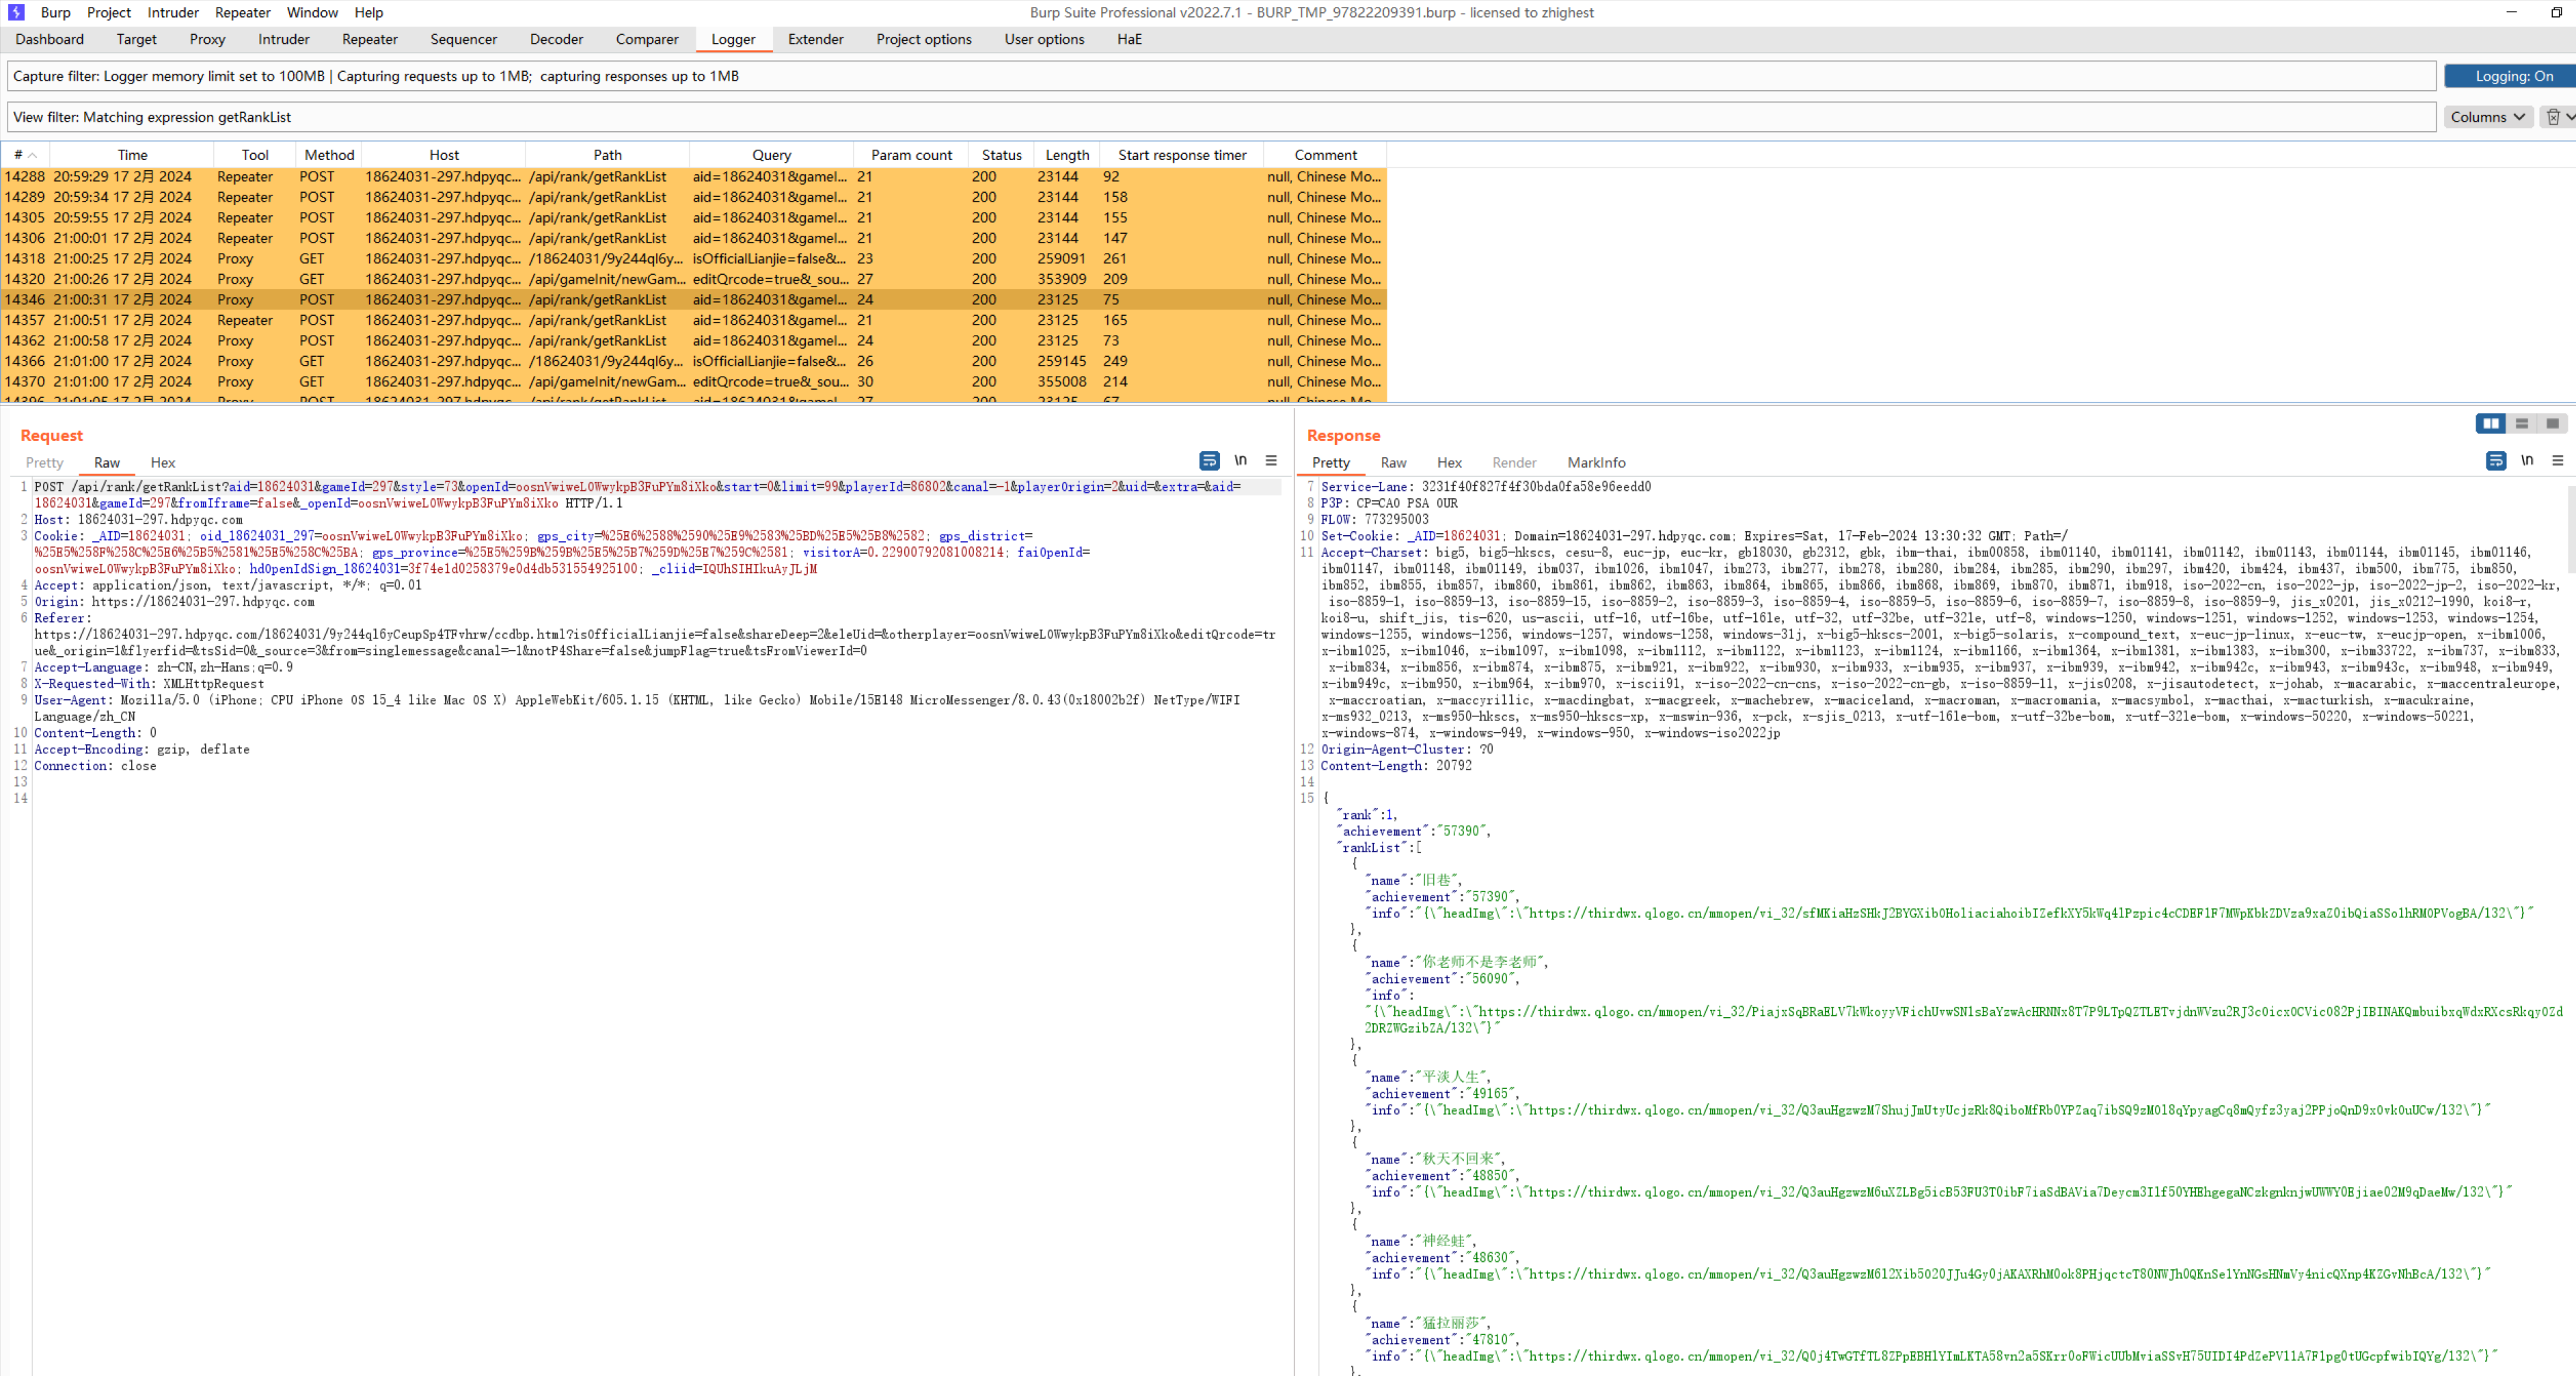Viewport: 2576px width, 1376px height.
Task: Open the Request panel hamburger options menu
Action: point(1271,460)
